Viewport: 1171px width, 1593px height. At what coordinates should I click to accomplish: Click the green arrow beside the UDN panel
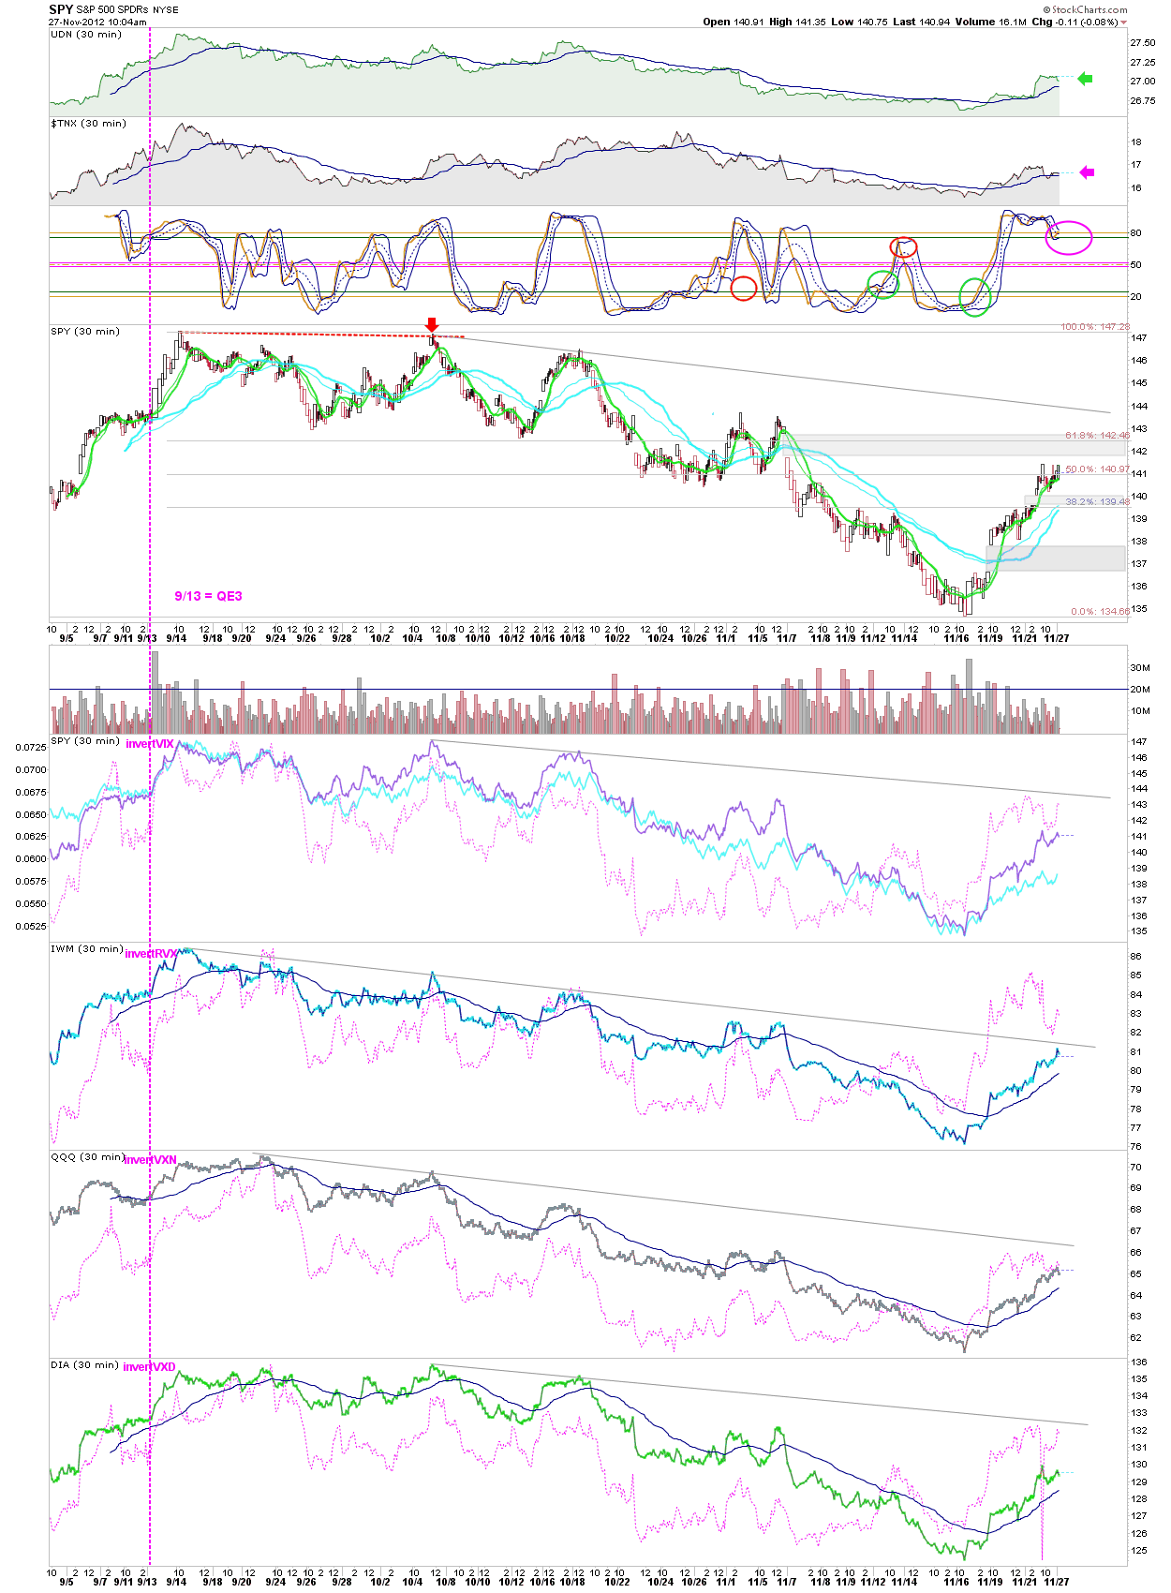pyautogui.click(x=1085, y=79)
